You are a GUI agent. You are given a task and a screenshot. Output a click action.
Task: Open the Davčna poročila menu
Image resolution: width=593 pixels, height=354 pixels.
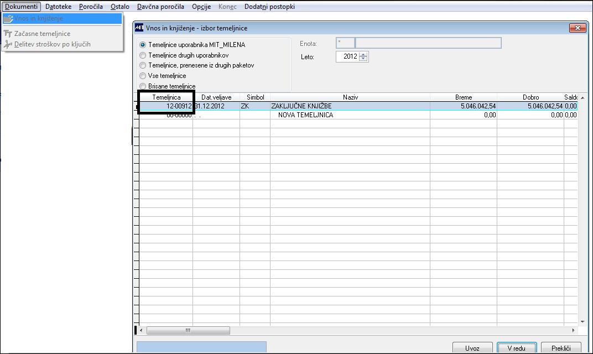[160, 7]
